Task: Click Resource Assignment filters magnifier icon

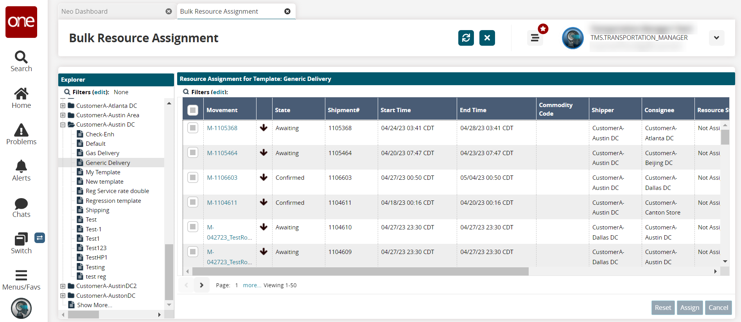Action: (x=186, y=92)
